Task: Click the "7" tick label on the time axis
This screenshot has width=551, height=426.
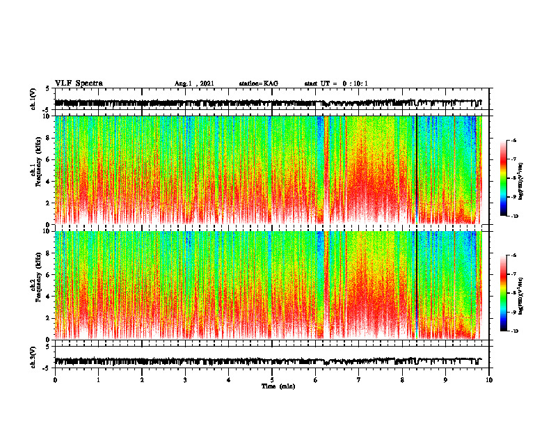Action: point(359,380)
